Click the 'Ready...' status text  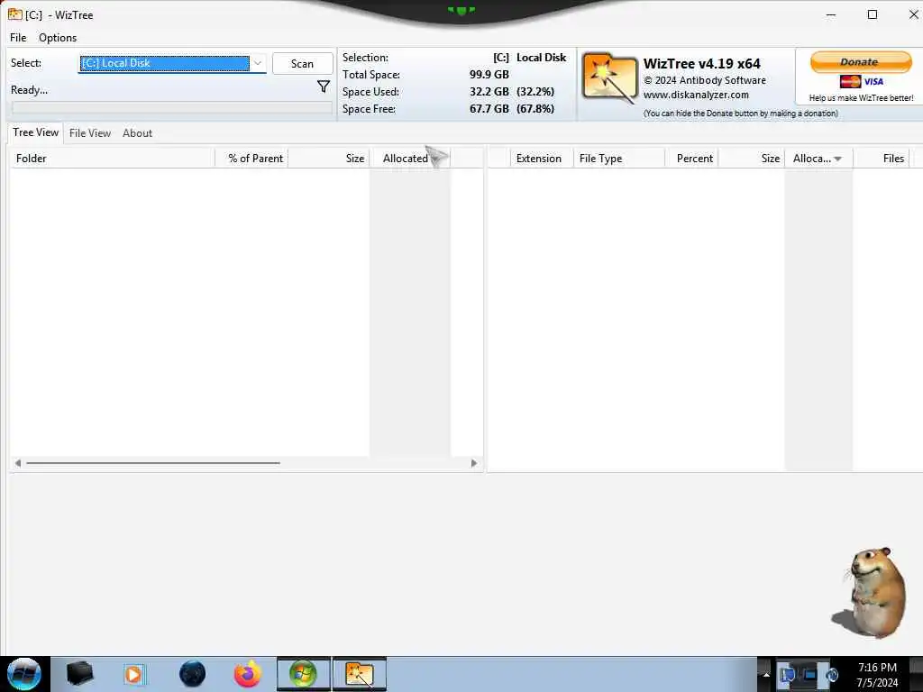tap(29, 90)
